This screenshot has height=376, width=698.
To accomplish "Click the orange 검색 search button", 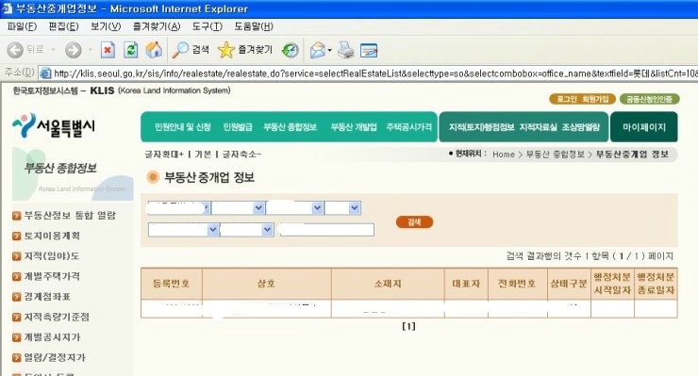I will click(x=414, y=222).
